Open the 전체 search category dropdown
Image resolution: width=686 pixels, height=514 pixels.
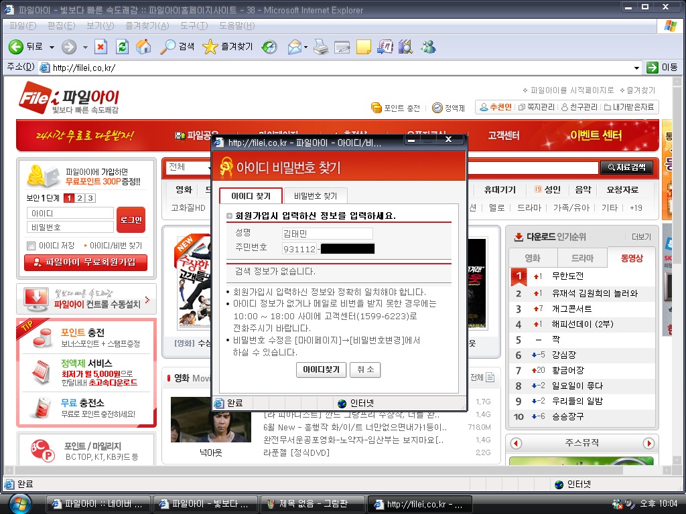tap(188, 167)
